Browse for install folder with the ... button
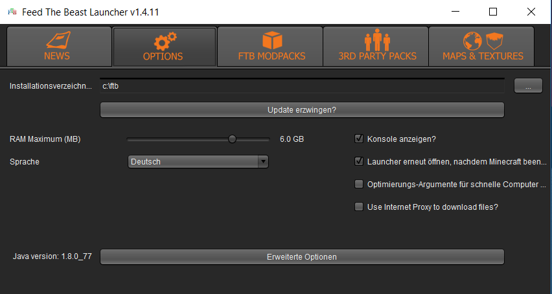The image size is (552, 294). click(528, 86)
